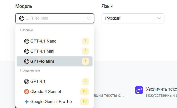Click OpenAI icon beside GPT-4.1 advanced option
This screenshot has width=177, height=108.
pos(27,81)
